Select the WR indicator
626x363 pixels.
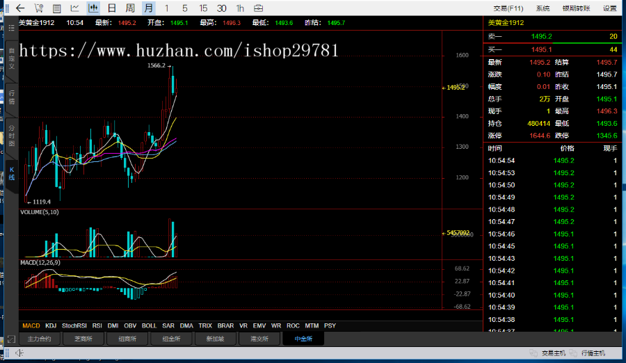[276, 326]
